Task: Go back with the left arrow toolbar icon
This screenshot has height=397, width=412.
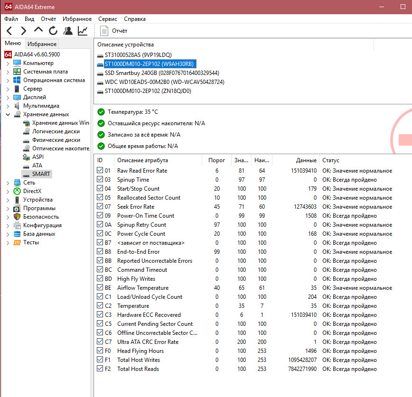Action: [x=9, y=31]
